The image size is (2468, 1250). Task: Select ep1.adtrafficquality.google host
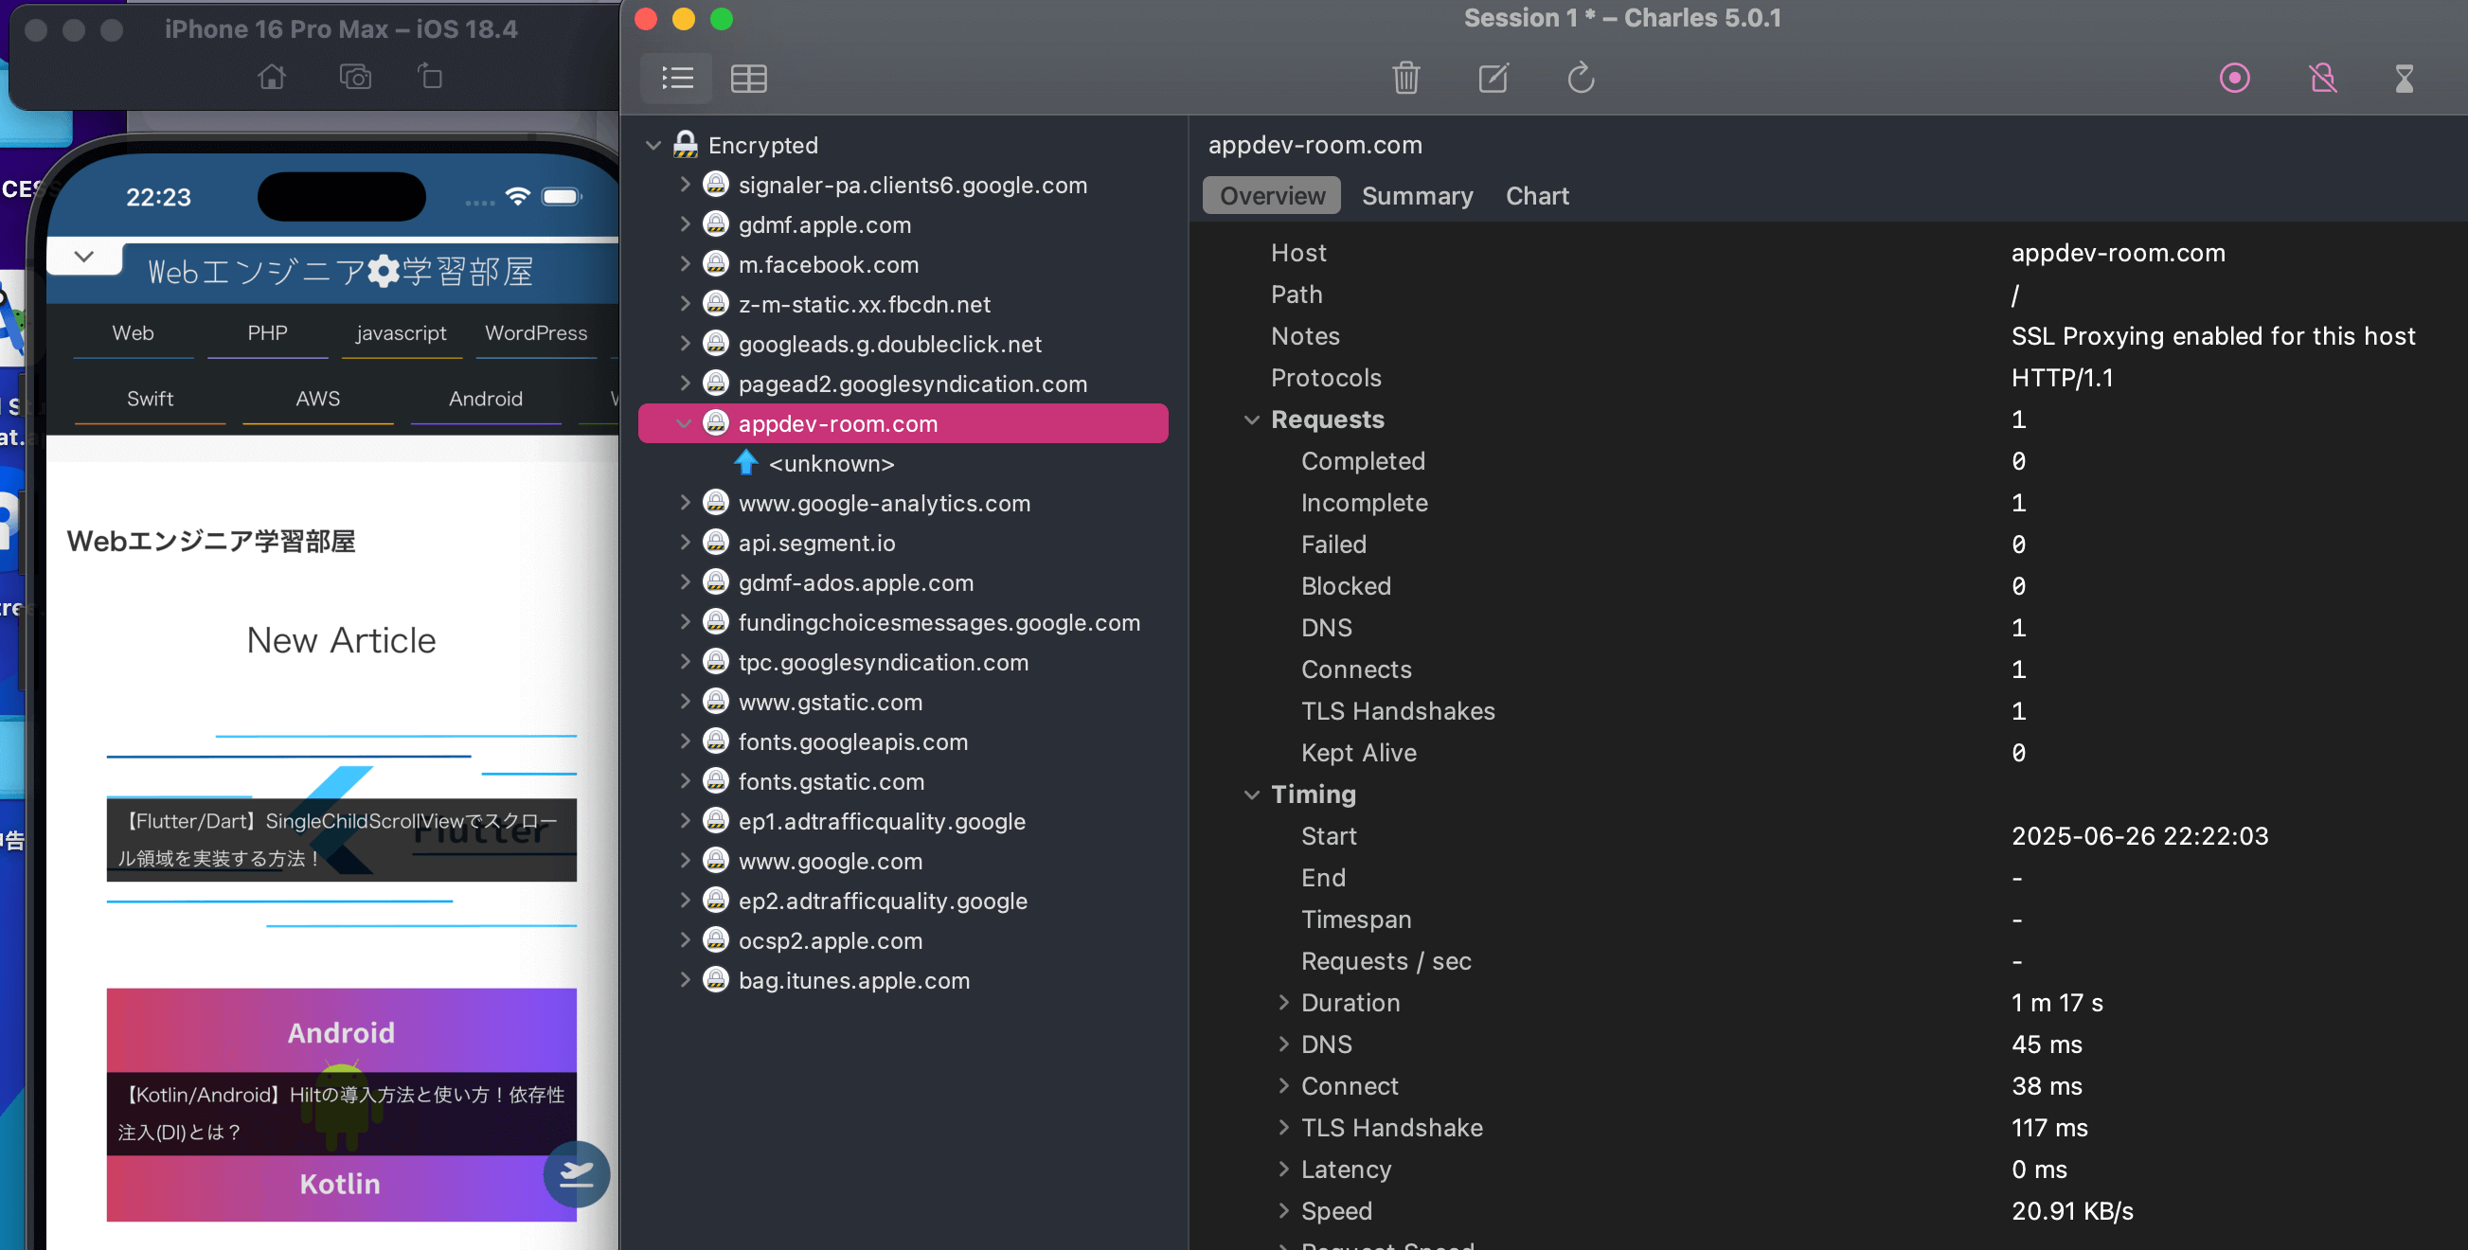click(x=882, y=822)
